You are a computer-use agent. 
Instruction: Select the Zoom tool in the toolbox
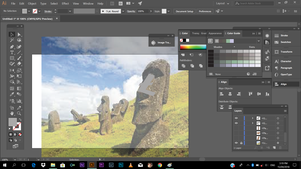[x=19, y=113]
